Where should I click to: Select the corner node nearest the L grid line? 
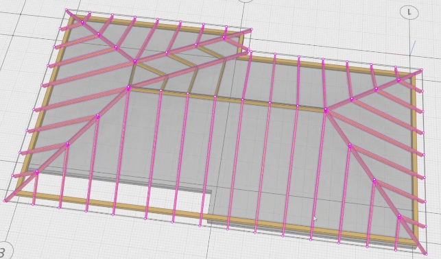[422, 70]
